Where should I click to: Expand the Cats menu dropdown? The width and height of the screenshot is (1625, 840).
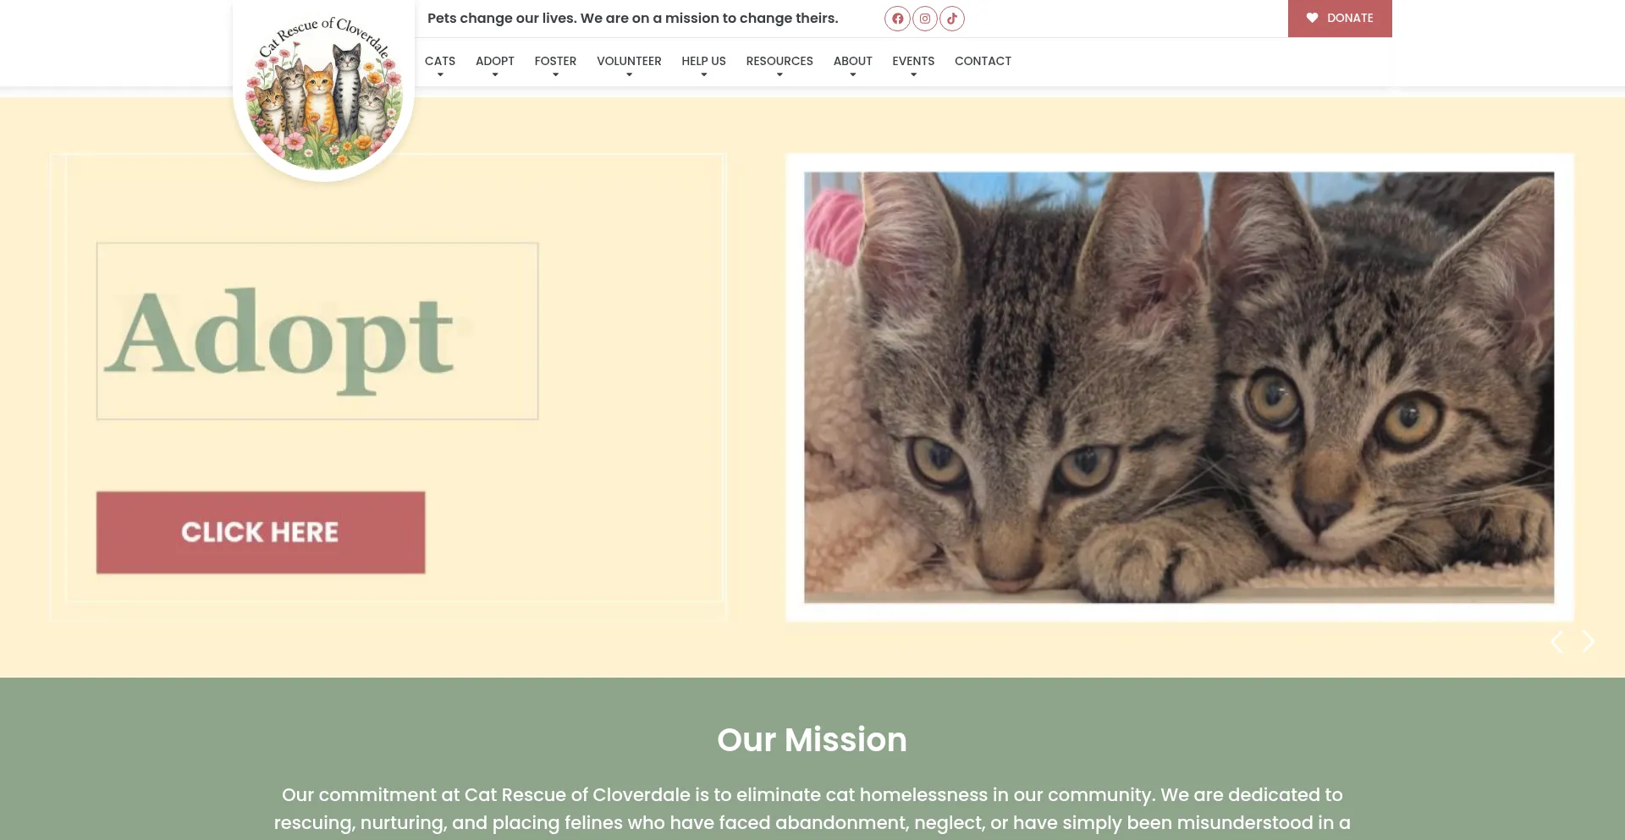tap(440, 65)
